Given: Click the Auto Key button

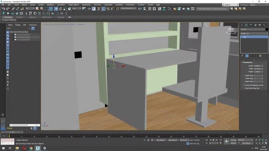Looking at the screenshot, I should (x=233, y=140).
